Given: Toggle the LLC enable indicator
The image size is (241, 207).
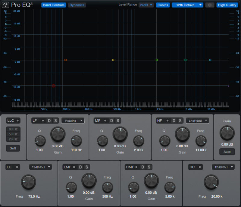Looking at the screenshot, I should coord(18,121).
